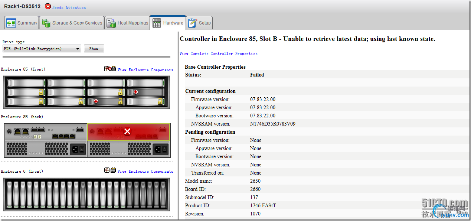Click the Model name value 2650

pyautogui.click(x=255, y=181)
